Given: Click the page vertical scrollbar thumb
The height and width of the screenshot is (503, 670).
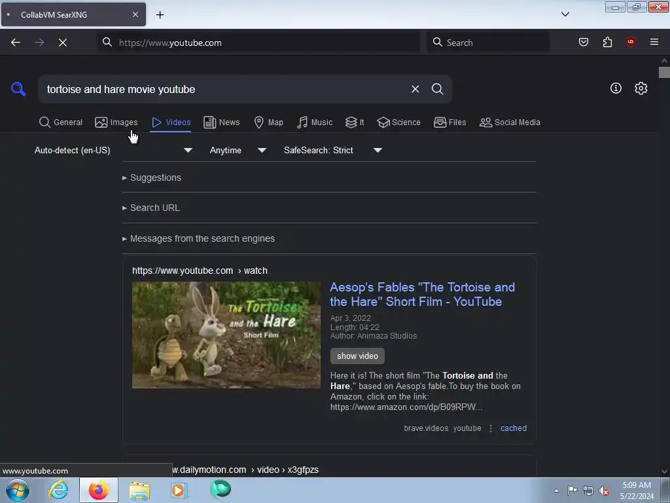Looking at the screenshot, I should click(664, 72).
